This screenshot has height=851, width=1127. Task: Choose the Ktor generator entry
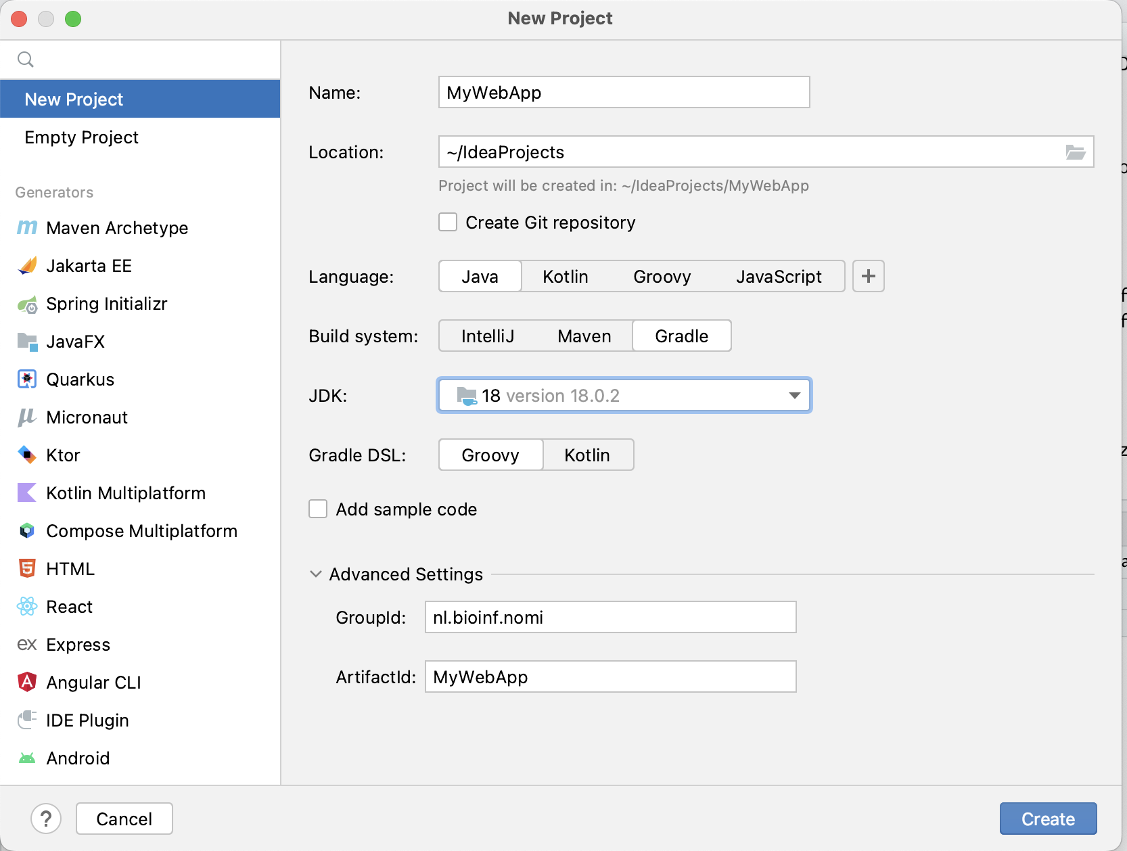[140, 455]
